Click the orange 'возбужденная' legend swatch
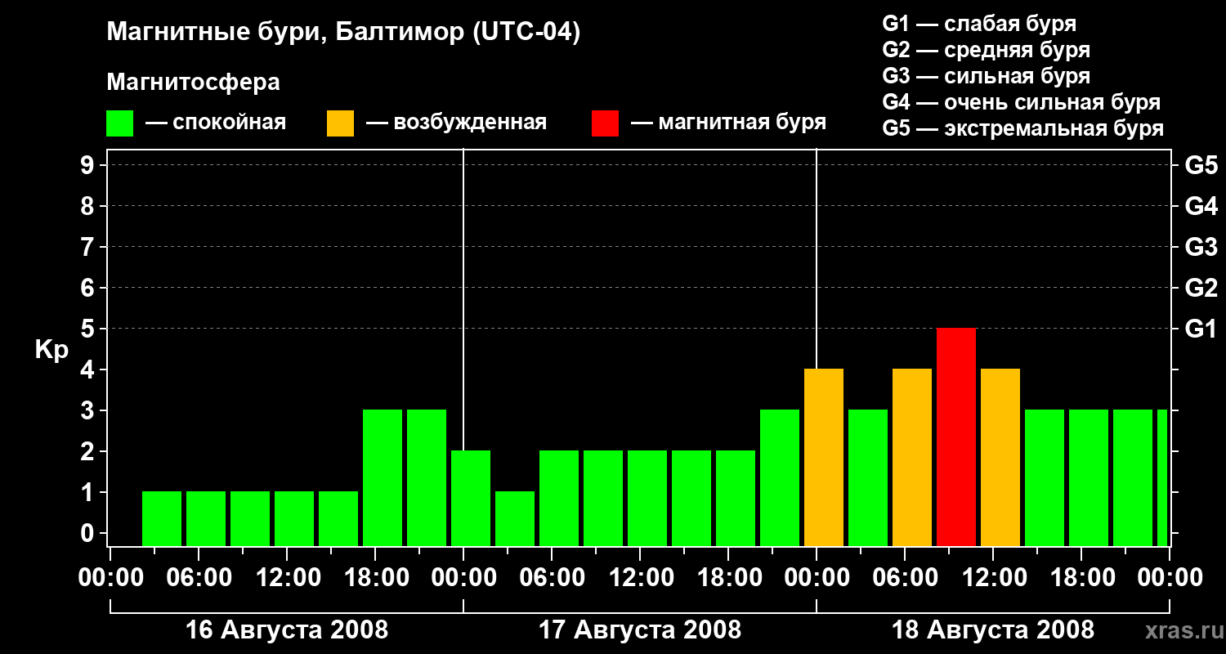The width and height of the screenshot is (1226, 654). (x=340, y=123)
